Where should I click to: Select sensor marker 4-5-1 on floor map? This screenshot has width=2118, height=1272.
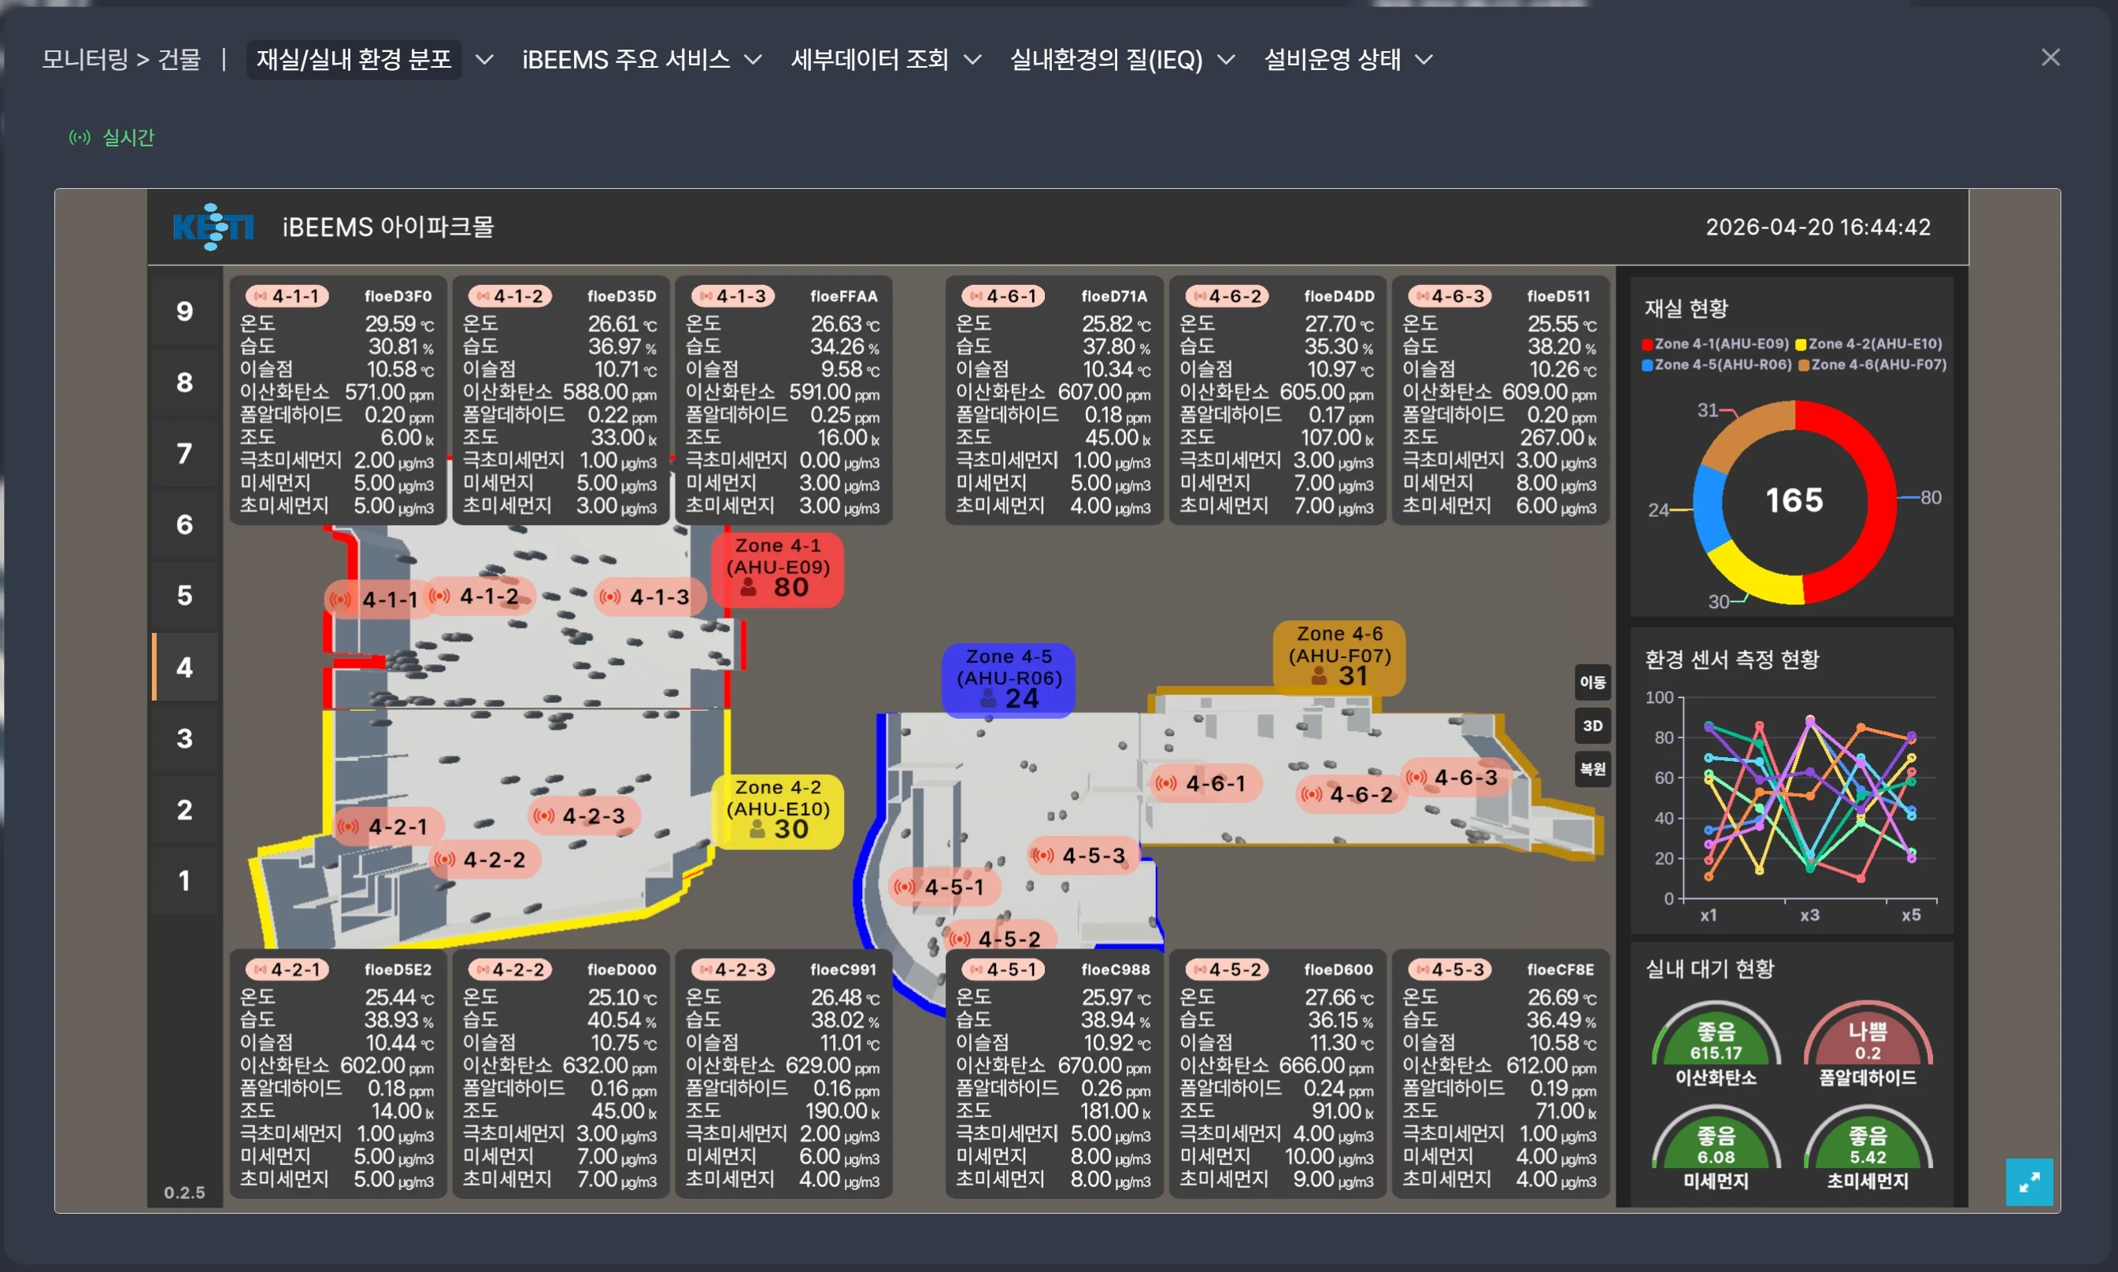click(945, 886)
